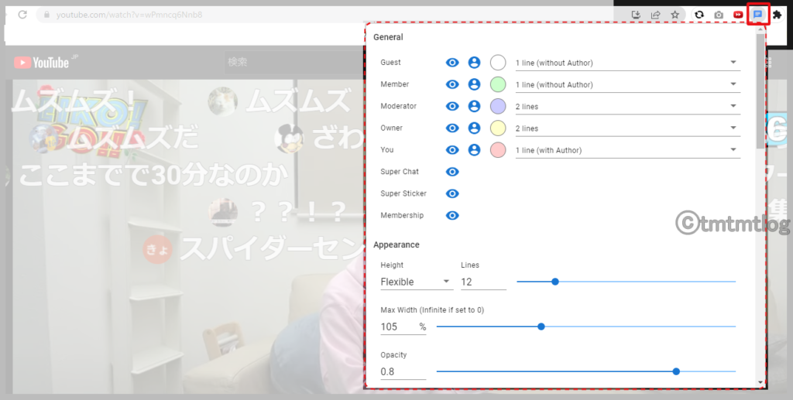Pick the yellow Owner color swatch
This screenshot has height=400, width=793.
(x=498, y=128)
